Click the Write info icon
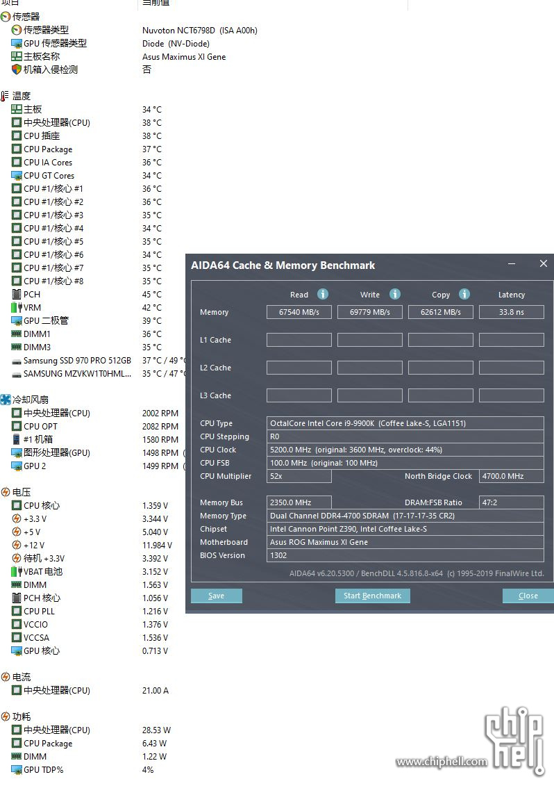Screen dimensions: 554x786 coord(395,294)
